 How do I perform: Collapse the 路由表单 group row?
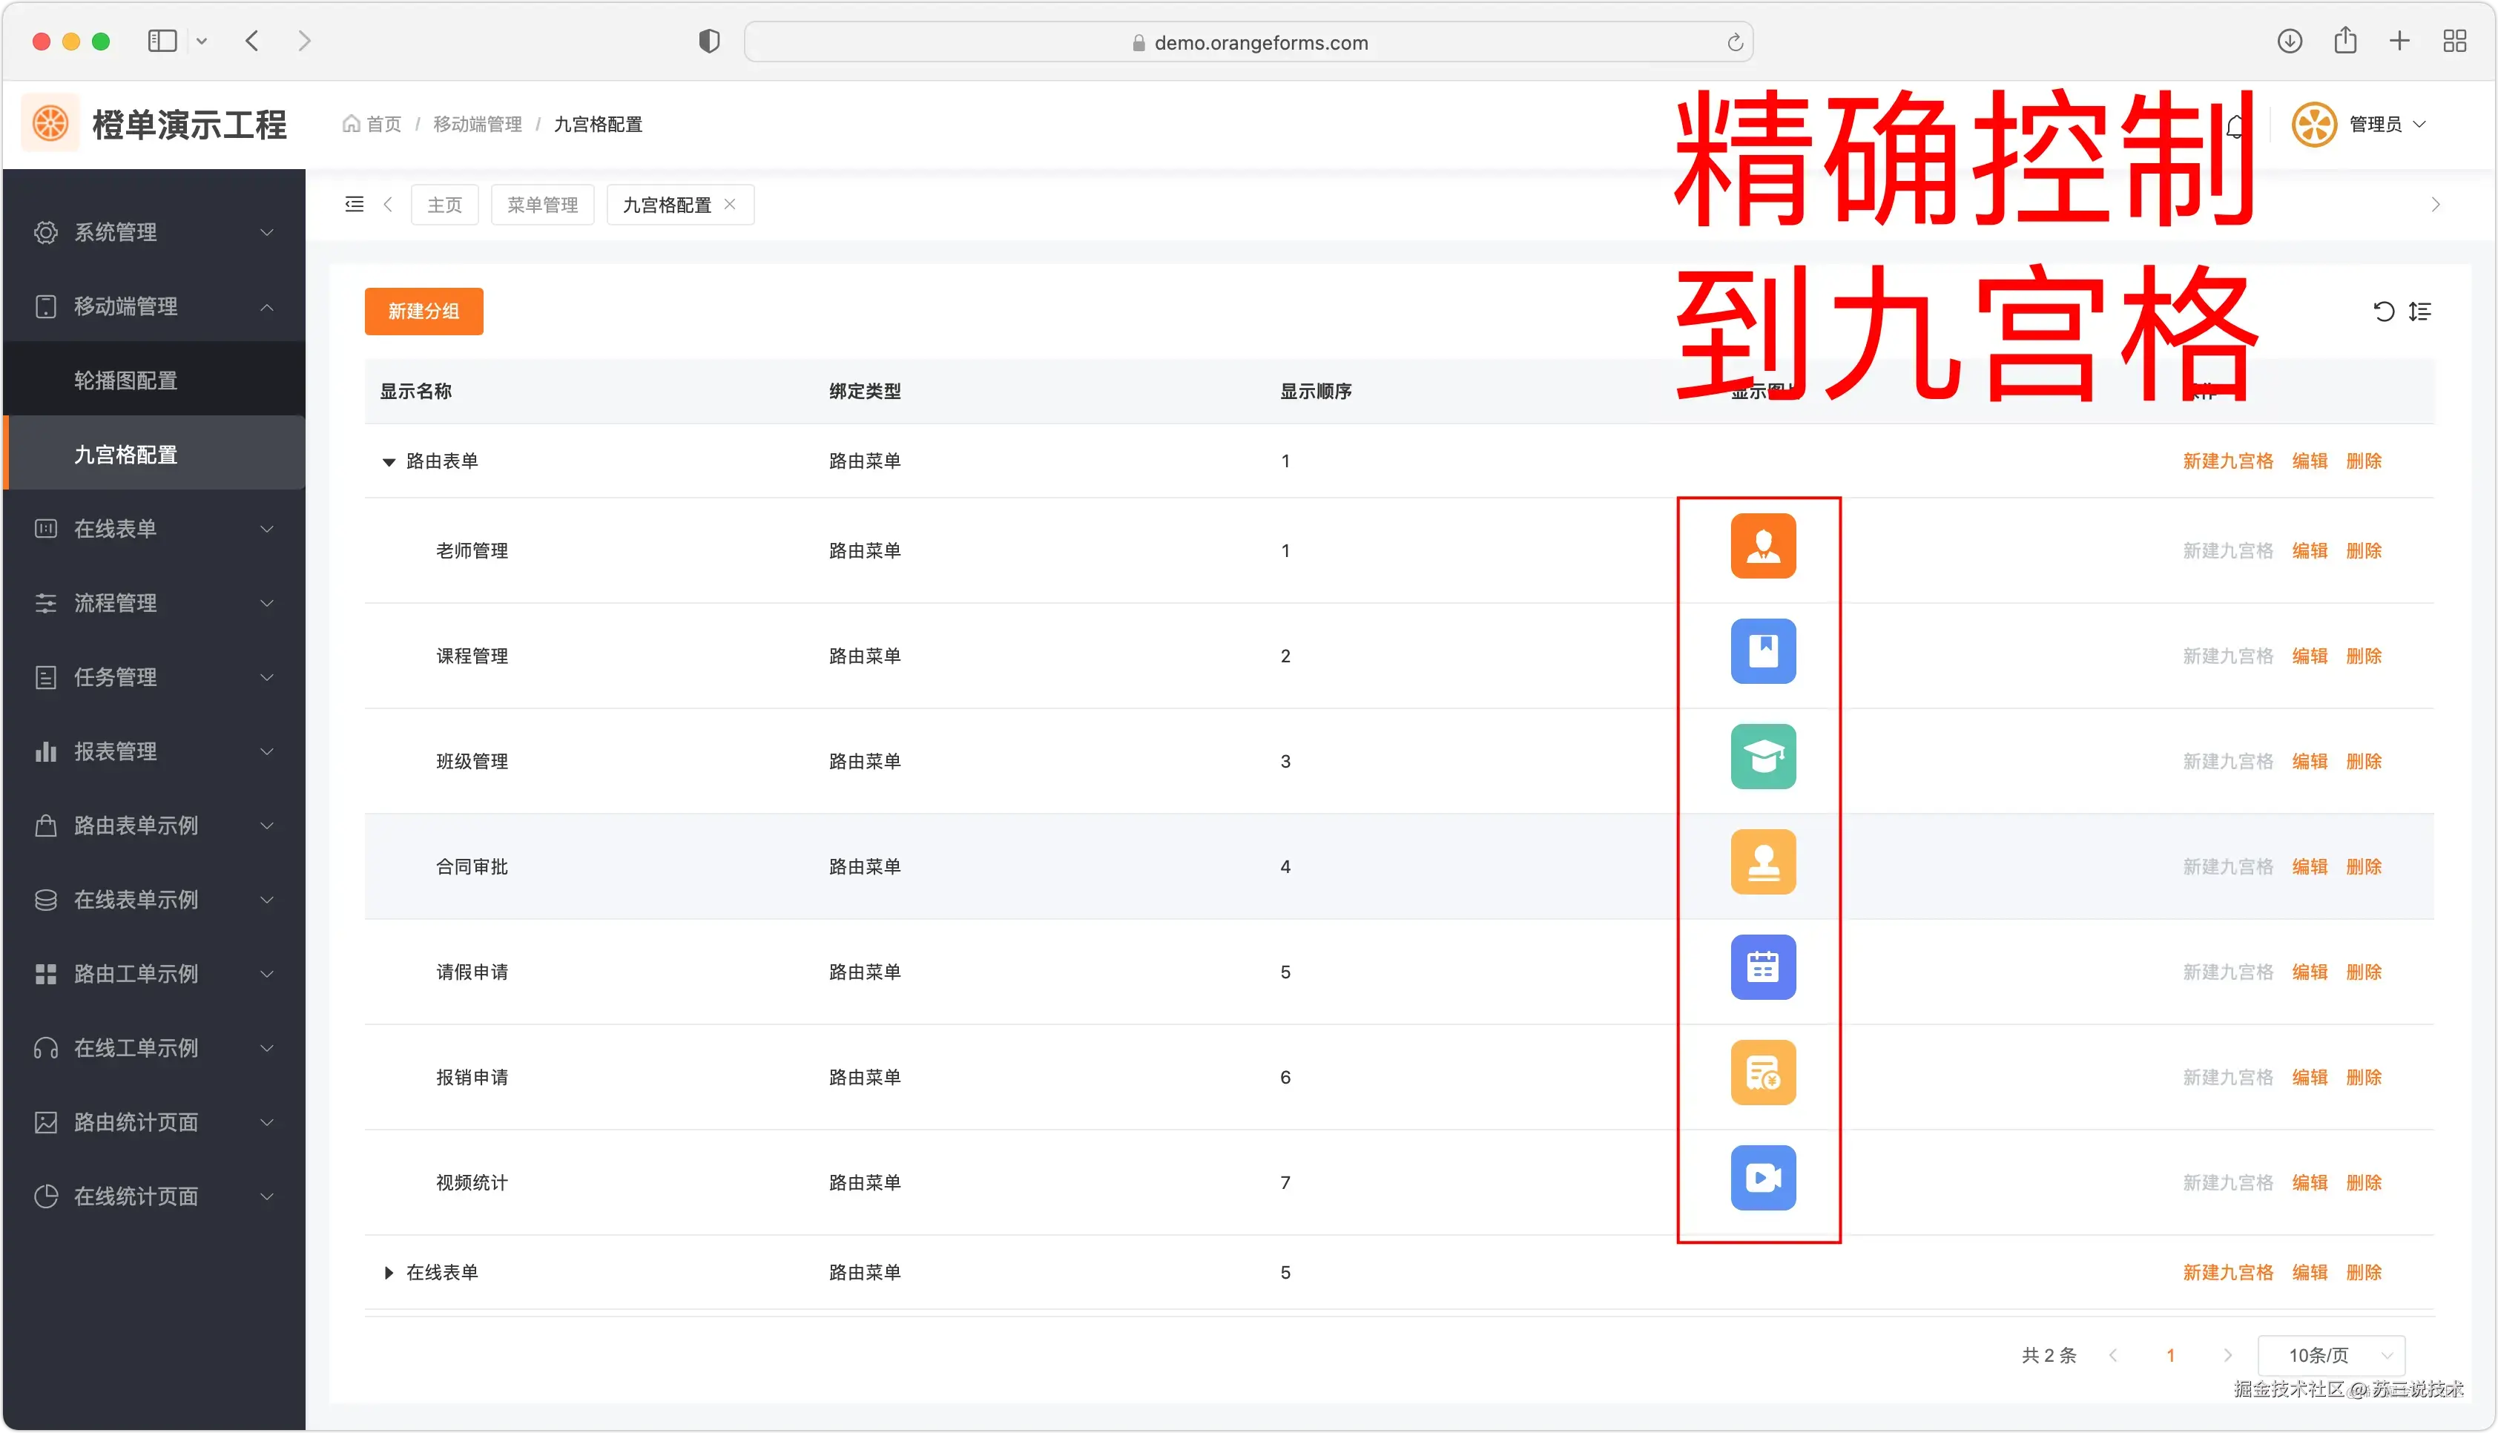tap(389, 461)
